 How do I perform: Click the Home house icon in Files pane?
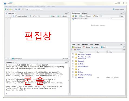click(75, 50)
